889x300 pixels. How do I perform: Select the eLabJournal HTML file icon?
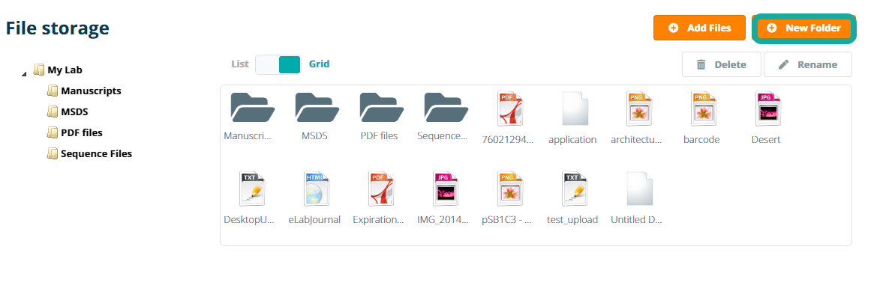coord(314,189)
